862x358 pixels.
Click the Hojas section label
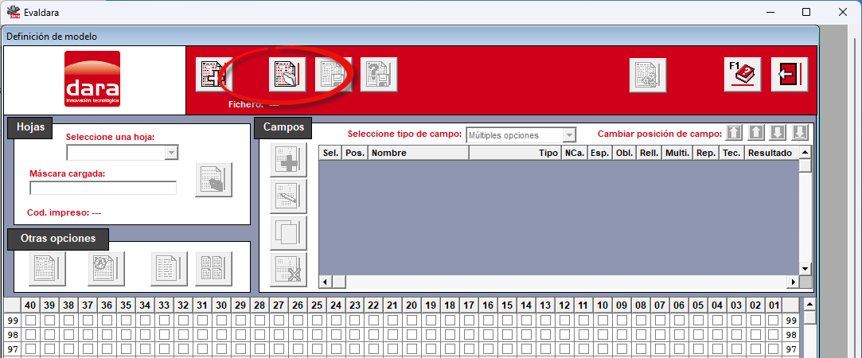[29, 126]
